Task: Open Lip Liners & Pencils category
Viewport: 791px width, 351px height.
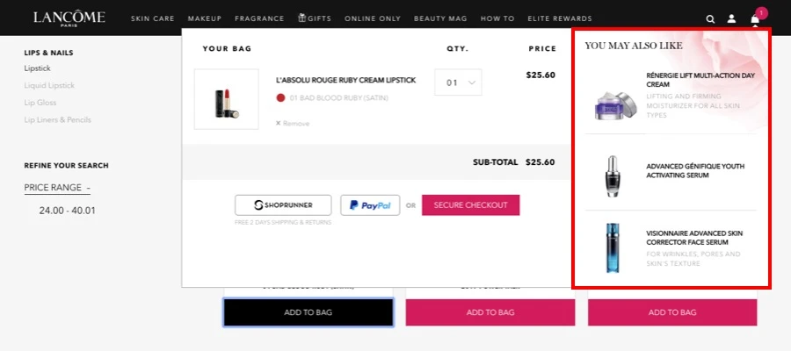Action: click(57, 119)
